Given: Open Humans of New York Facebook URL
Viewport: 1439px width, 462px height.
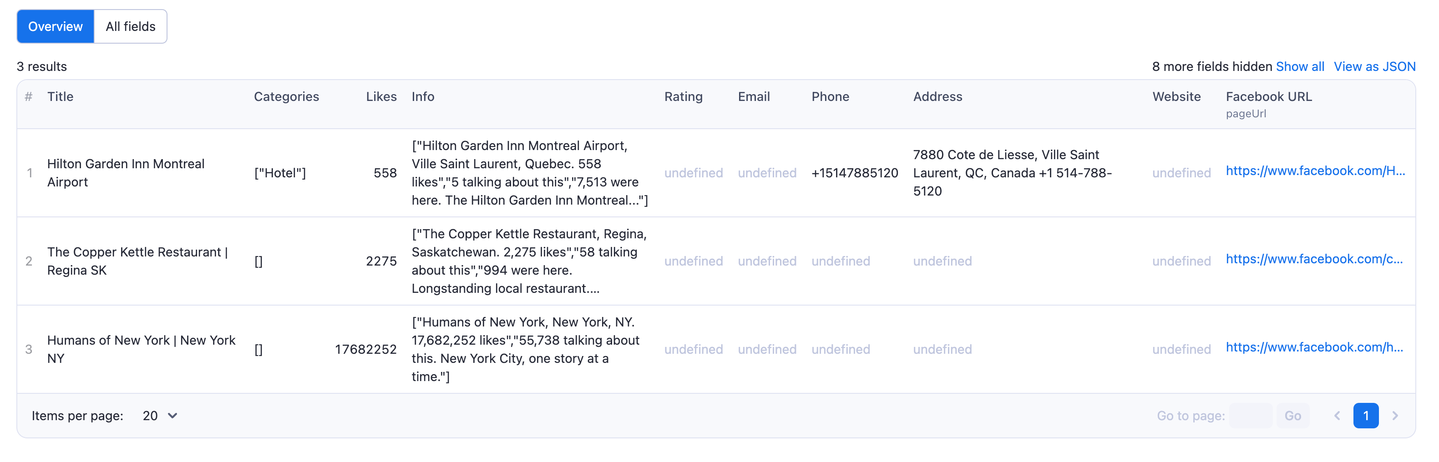Looking at the screenshot, I should click(1314, 347).
